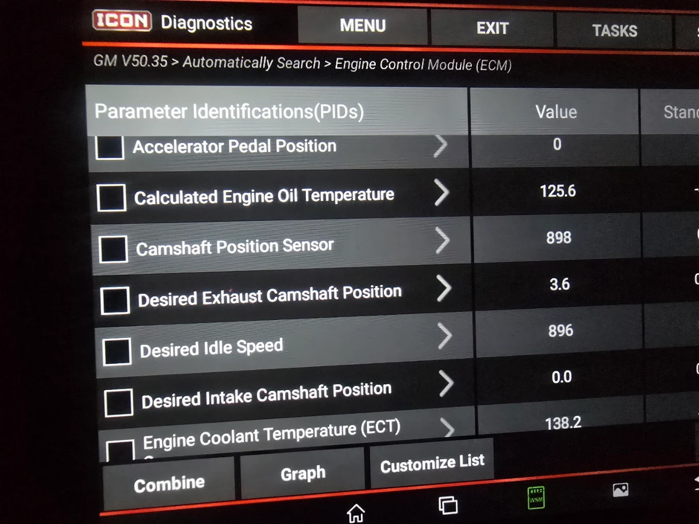Open the recent apps icon
Viewport: 699px width, 524px height.
448,505
